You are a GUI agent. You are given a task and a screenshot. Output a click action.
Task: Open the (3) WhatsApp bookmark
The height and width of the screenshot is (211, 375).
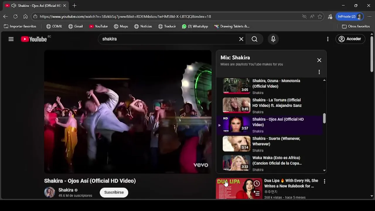tap(195, 26)
